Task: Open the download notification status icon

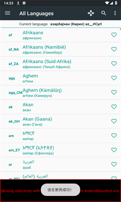Action: pyautogui.click(x=18, y=3)
